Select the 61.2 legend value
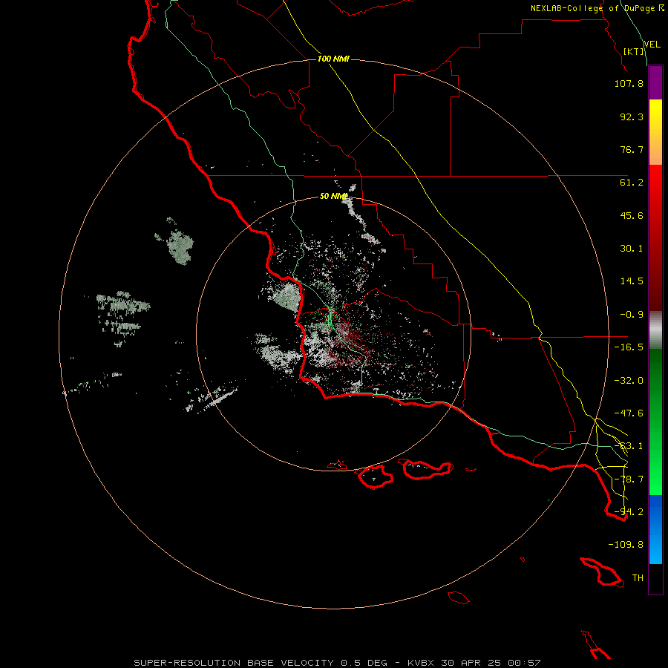Screen dimensions: 668x668 point(632,183)
